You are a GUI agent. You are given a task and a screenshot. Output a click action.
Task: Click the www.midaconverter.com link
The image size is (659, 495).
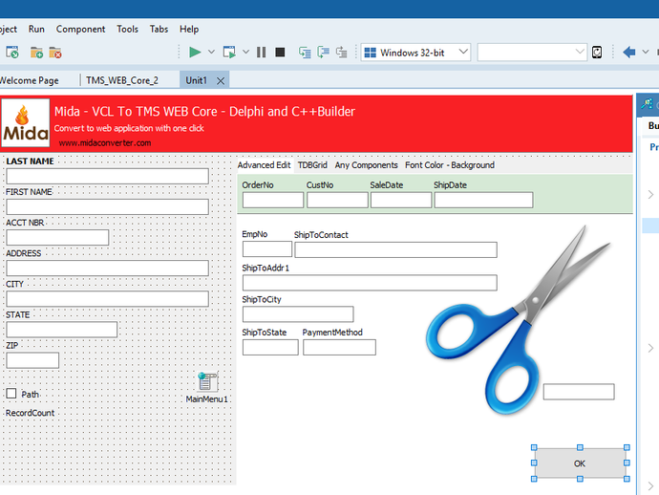[105, 143]
